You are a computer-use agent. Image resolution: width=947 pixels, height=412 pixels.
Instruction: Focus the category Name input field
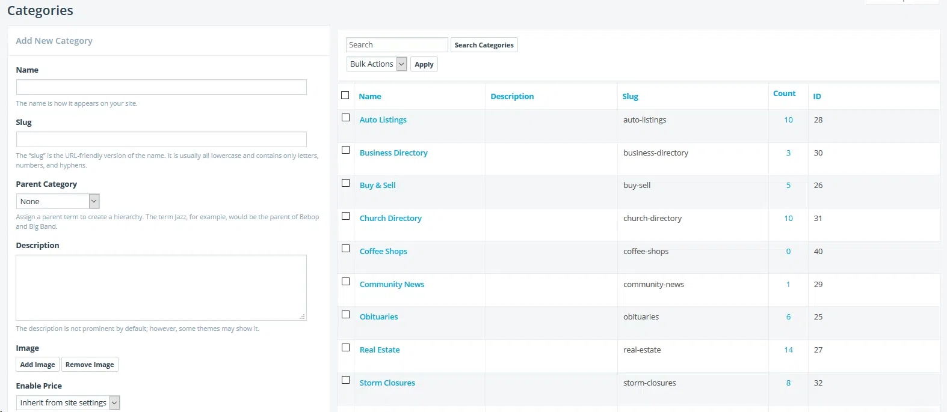pos(161,88)
